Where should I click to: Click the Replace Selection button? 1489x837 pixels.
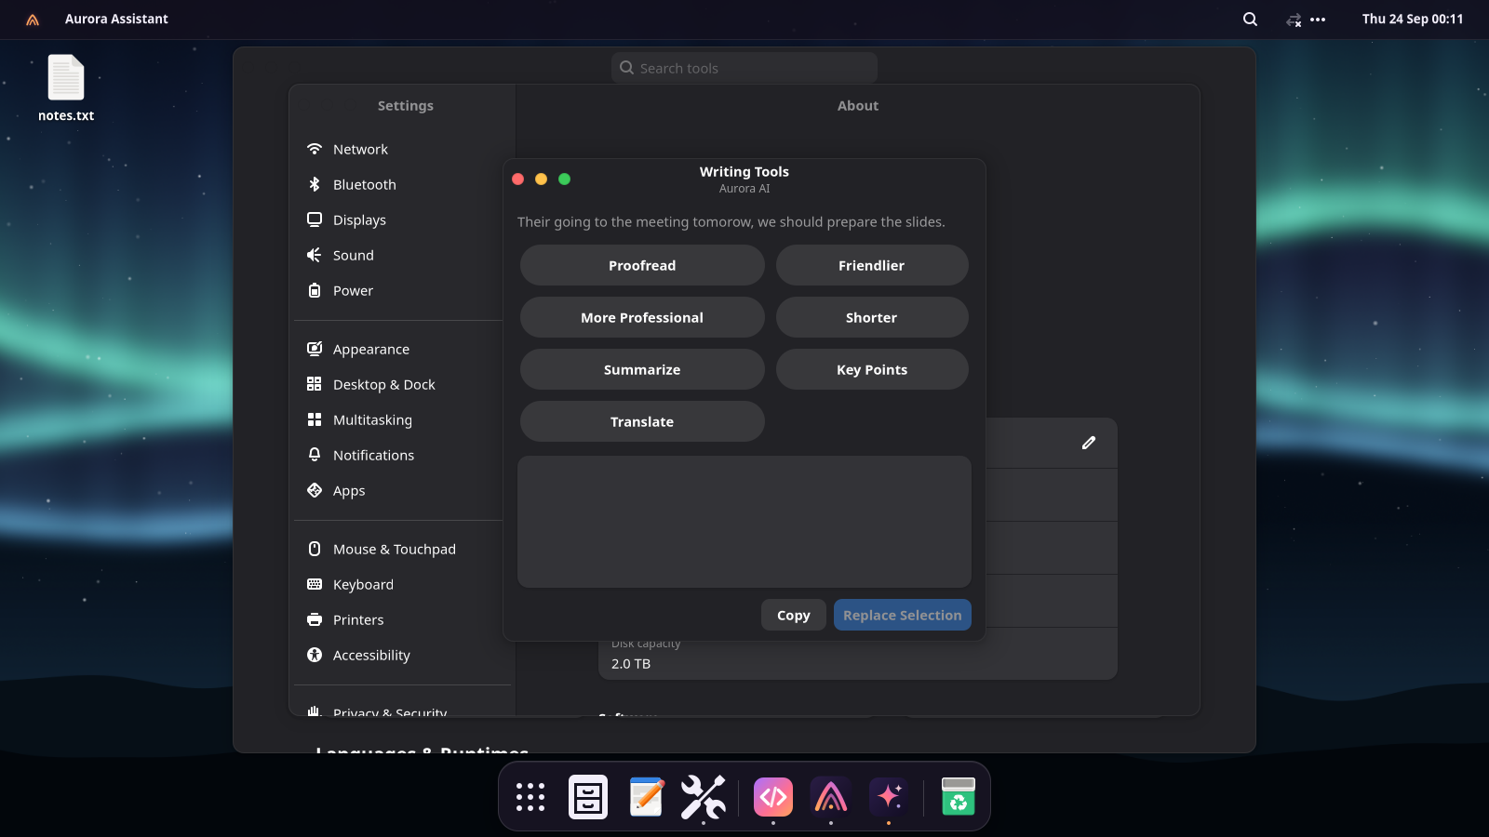point(903,615)
